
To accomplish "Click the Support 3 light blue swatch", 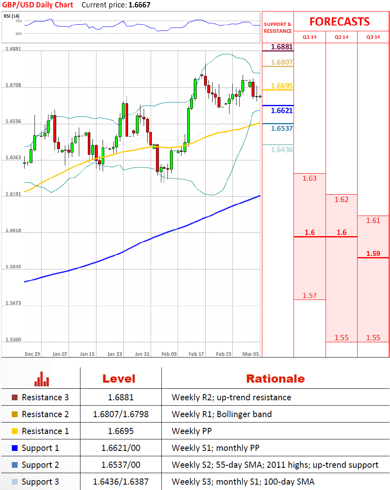I will pyautogui.click(x=15, y=482).
